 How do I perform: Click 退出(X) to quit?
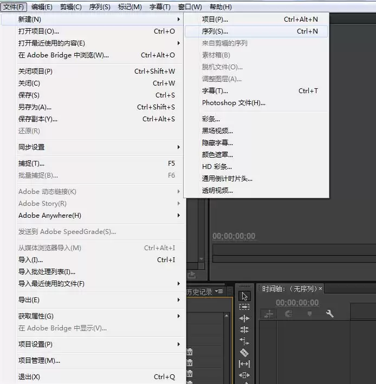coord(29,377)
